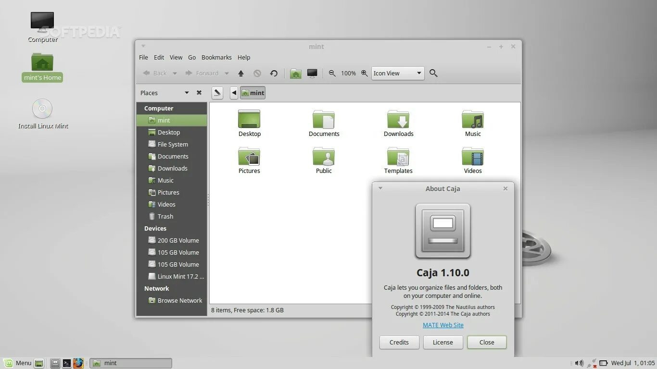The width and height of the screenshot is (657, 369).
Task: Click Computer icon on the desktop
Action: pyautogui.click(x=42, y=23)
